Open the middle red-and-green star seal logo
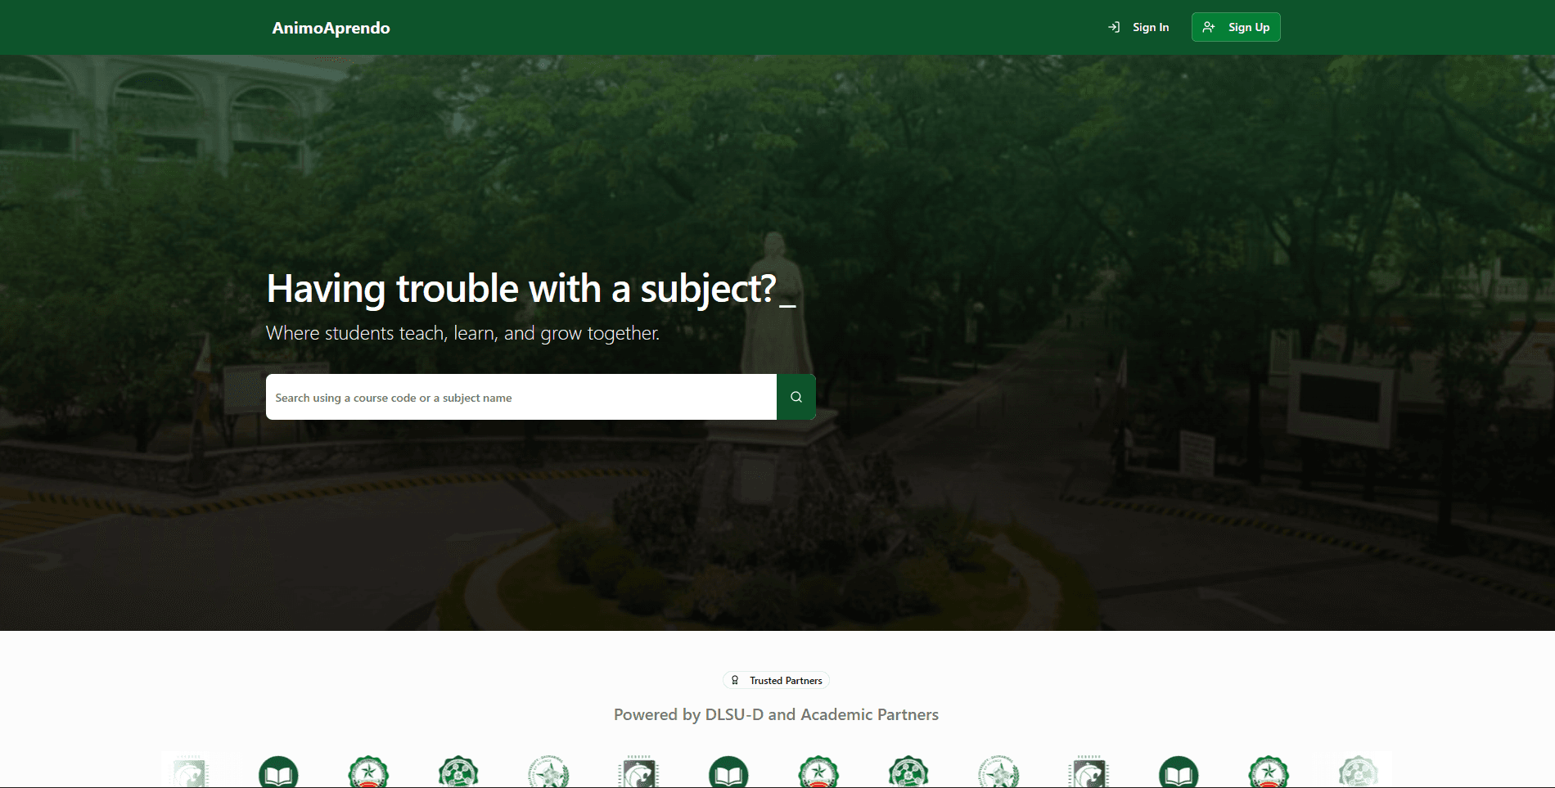This screenshot has width=1555, height=788. [818, 772]
